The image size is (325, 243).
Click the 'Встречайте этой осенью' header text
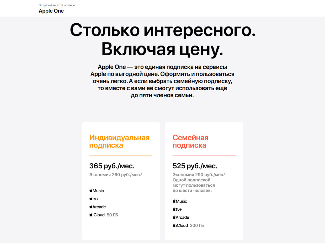click(x=57, y=5)
